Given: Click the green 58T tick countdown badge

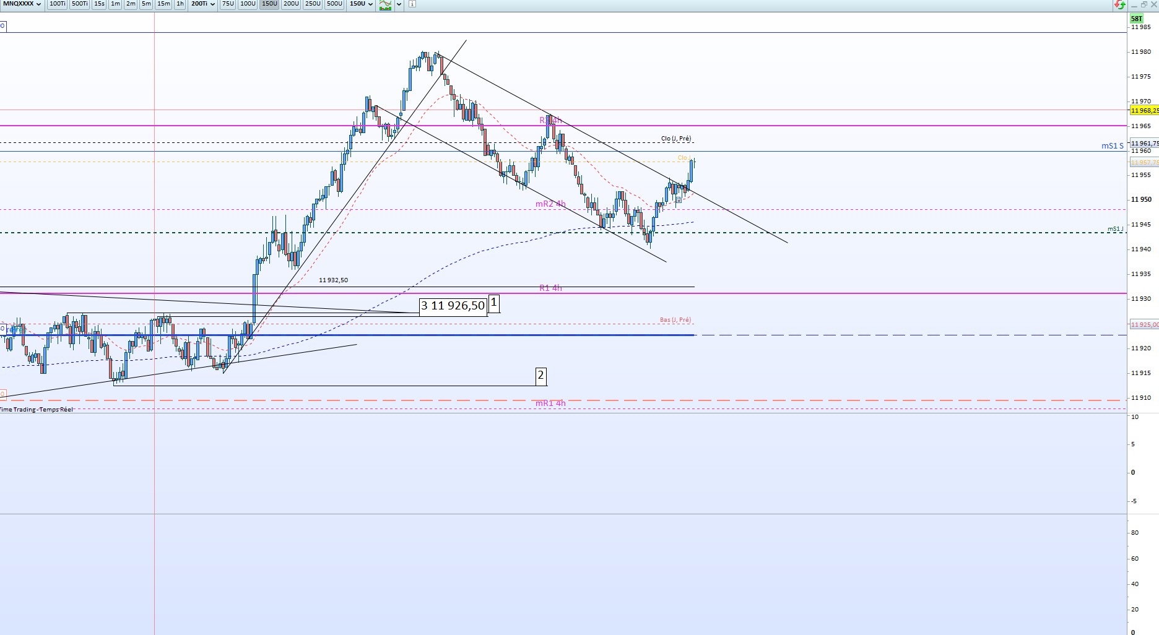Looking at the screenshot, I should pyautogui.click(x=1136, y=19).
